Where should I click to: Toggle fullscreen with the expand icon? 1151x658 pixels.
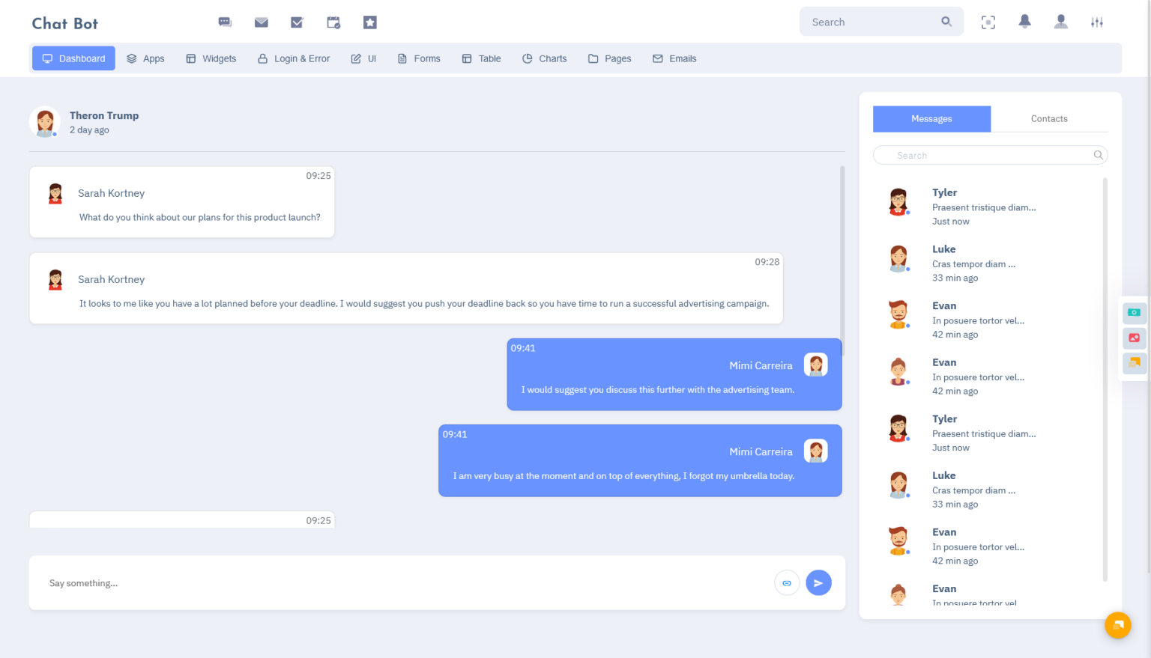(988, 22)
